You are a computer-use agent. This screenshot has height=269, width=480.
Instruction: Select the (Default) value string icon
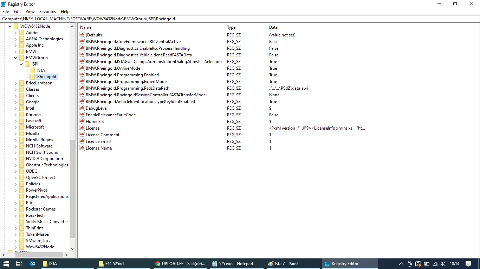point(82,35)
